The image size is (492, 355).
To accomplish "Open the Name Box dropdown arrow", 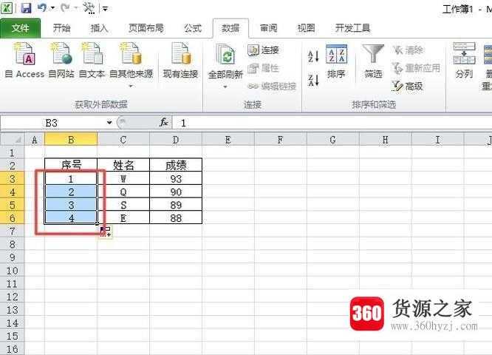I will [109, 123].
